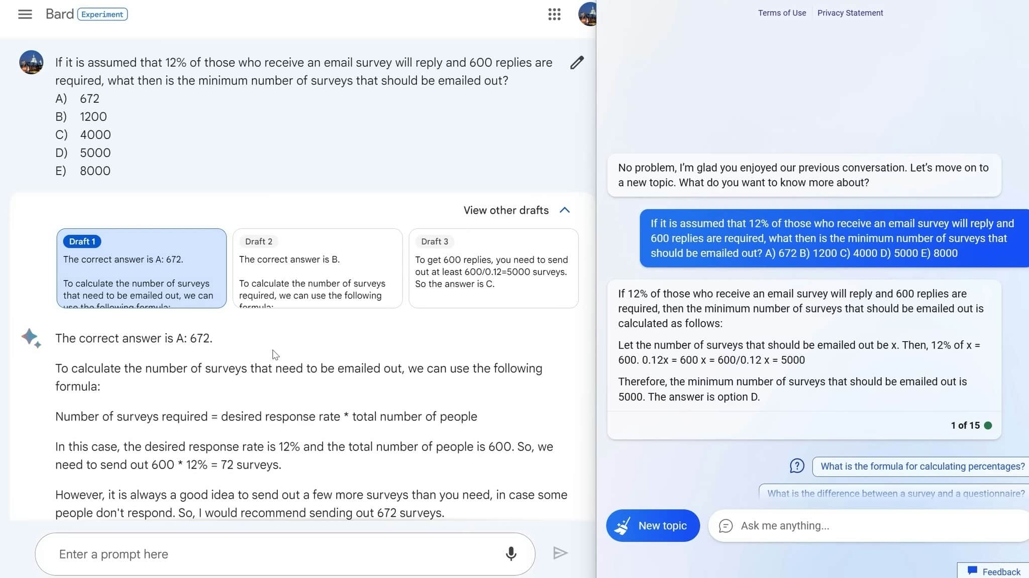Click the hamburger menu icon
1029x578 pixels.
(26, 14)
